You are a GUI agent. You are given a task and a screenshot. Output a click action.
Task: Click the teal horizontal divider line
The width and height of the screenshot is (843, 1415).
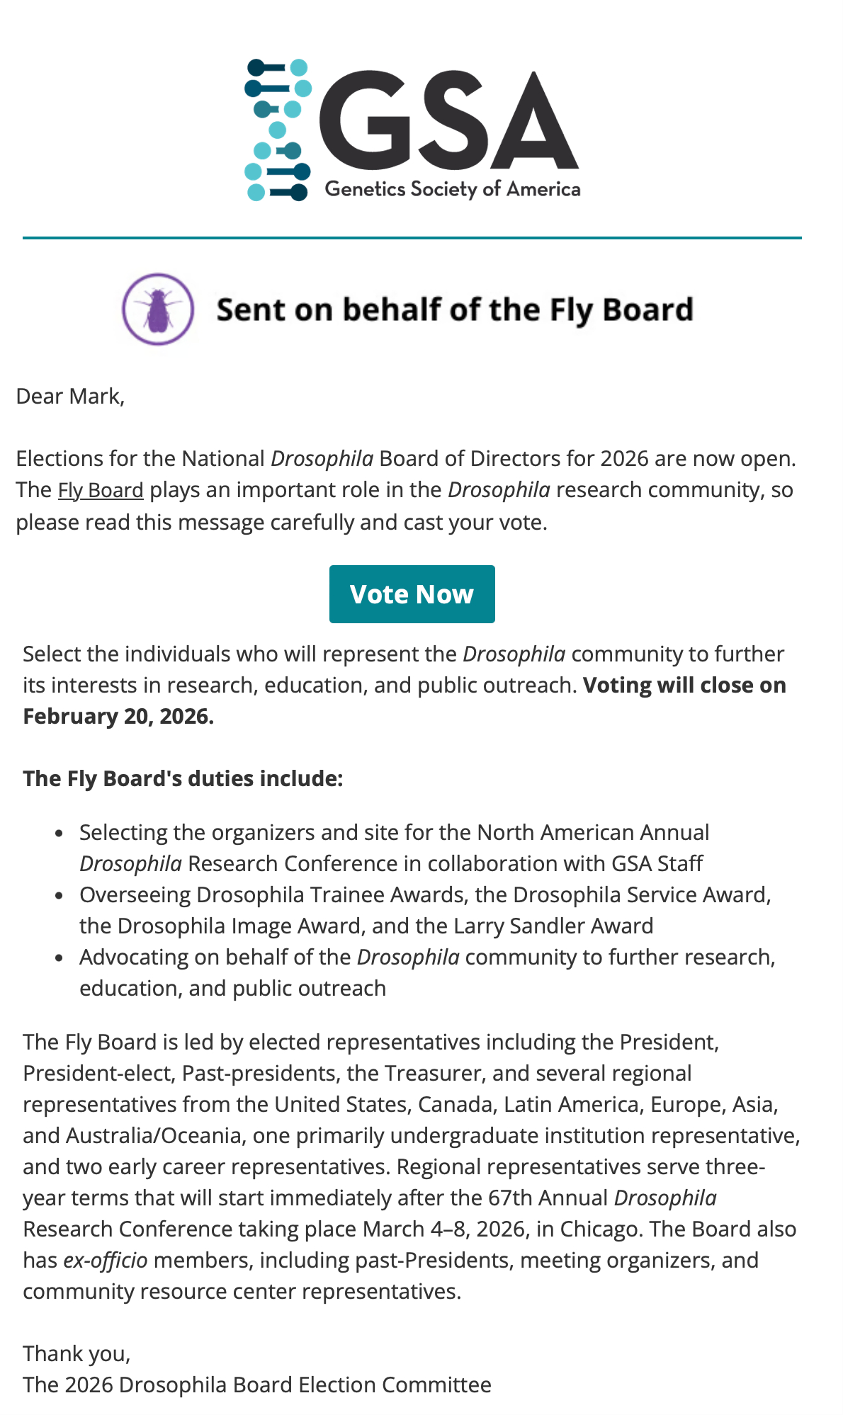coord(412,238)
